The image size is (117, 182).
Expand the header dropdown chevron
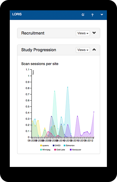point(102,15)
